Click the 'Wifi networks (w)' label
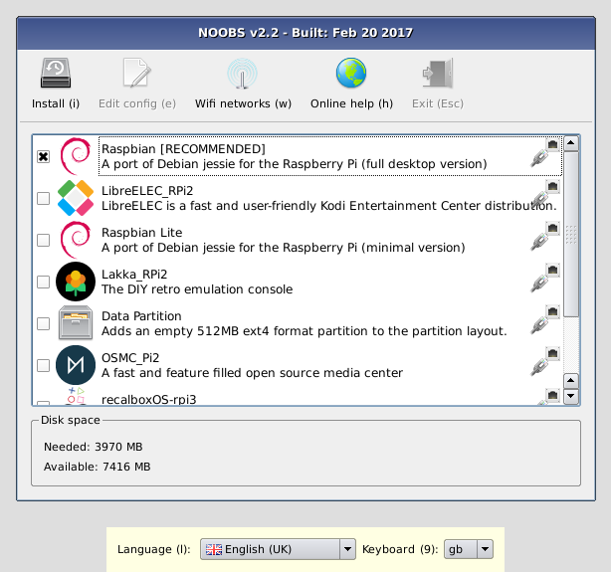 pos(243,103)
